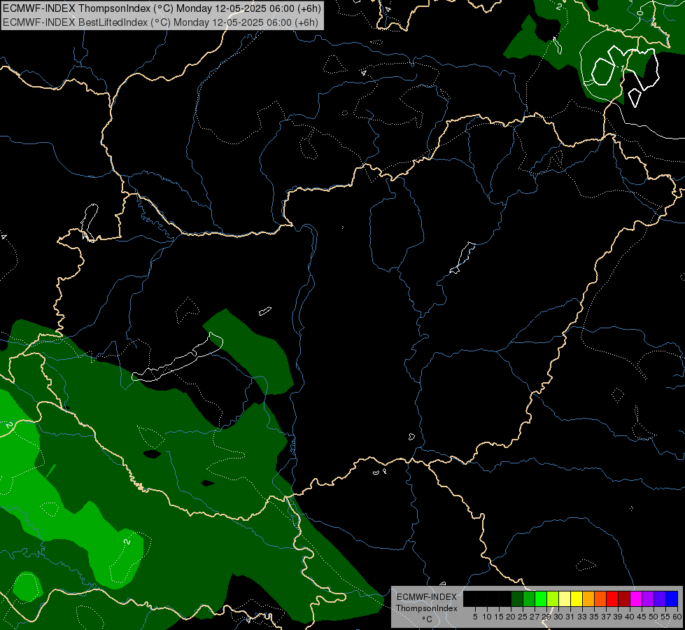Select the pale yellow 30–31 legend swatch
Viewport: 685px width, 630px height.
pos(565,598)
